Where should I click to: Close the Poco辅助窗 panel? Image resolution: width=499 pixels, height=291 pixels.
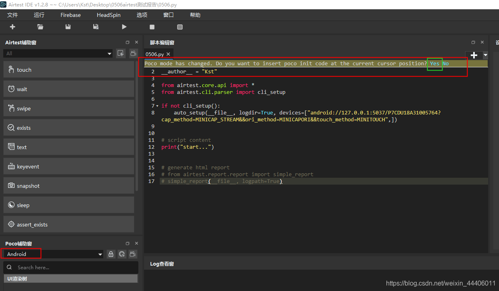click(136, 243)
